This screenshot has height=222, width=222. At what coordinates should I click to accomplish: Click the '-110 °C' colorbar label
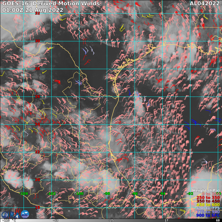tap(9, 220)
